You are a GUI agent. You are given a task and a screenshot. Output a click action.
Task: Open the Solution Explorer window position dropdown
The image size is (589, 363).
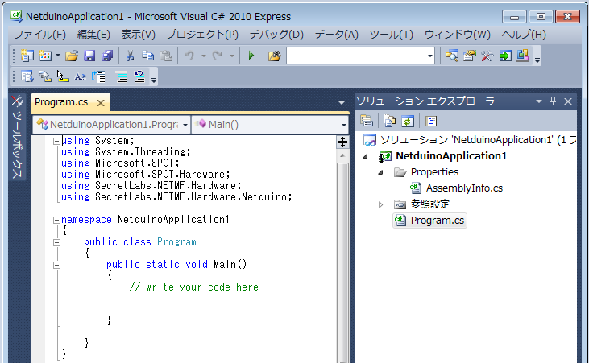(x=539, y=101)
